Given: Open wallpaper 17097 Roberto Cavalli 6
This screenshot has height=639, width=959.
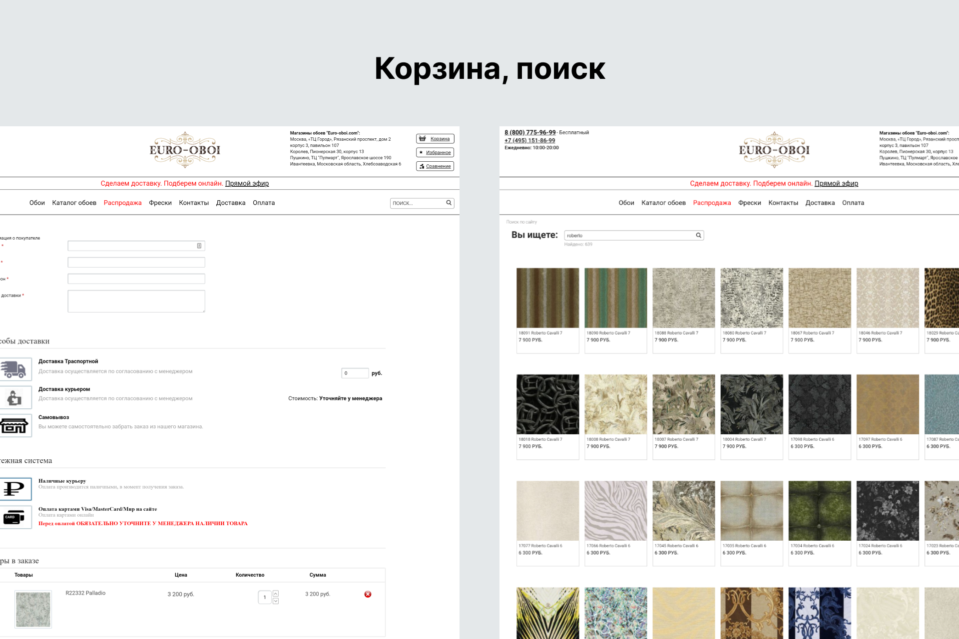Looking at the screenshot, I should [888, 417].
